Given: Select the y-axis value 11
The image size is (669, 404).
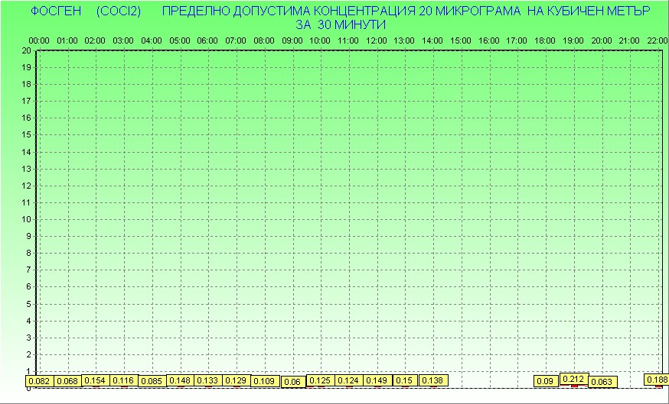Looking at the screenshot, I should coord(27,202).
